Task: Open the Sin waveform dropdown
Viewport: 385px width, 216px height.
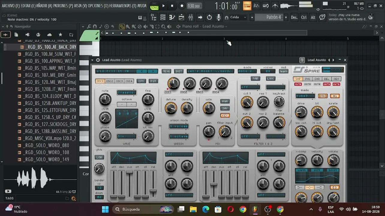Action: pos(127,136)
